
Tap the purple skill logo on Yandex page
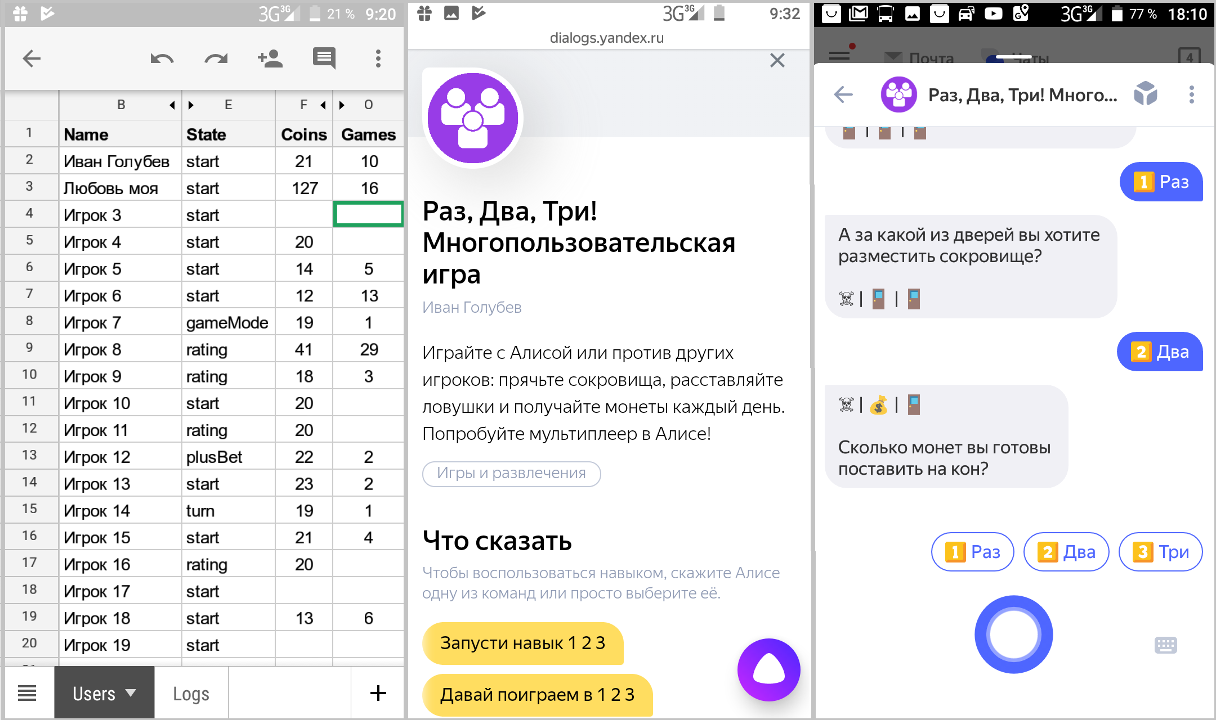coord(473,118)
